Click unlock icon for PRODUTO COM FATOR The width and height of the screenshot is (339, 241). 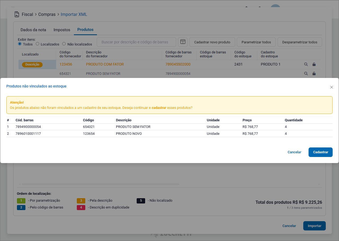coord(314,64)
